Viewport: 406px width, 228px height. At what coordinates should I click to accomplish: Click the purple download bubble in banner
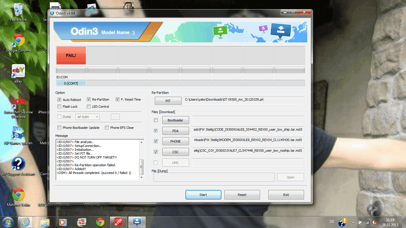tap(263, 29)
